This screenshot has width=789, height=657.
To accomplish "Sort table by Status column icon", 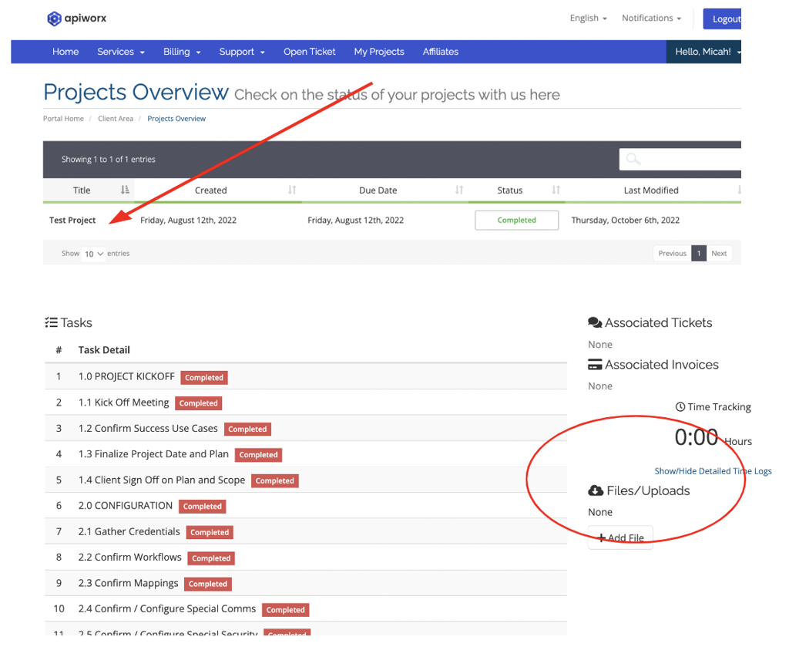I will click(x=556, y=190).
